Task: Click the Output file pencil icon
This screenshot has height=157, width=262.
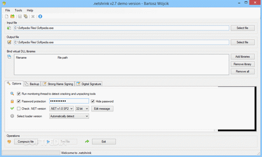Action: tap(9, 42)
